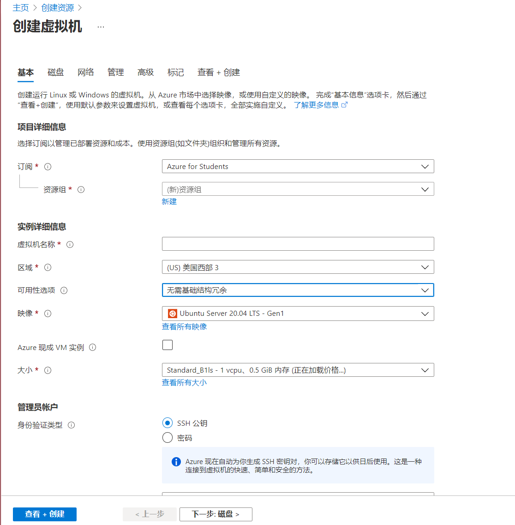Click the blue 查看 + 创建 button

(x=45, y=514)
